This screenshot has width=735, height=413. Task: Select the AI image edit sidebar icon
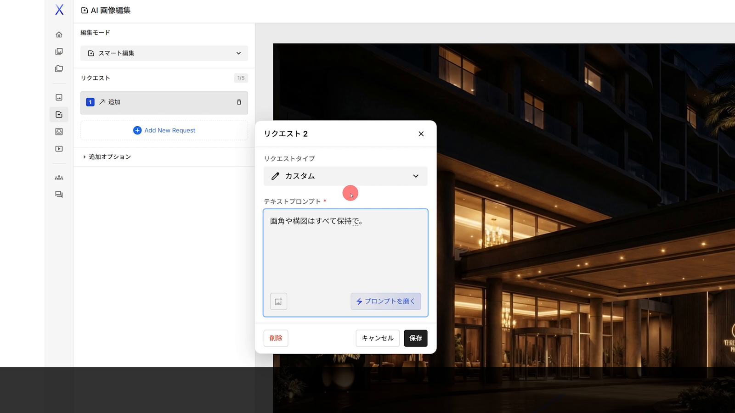click(x=59, y=114)
